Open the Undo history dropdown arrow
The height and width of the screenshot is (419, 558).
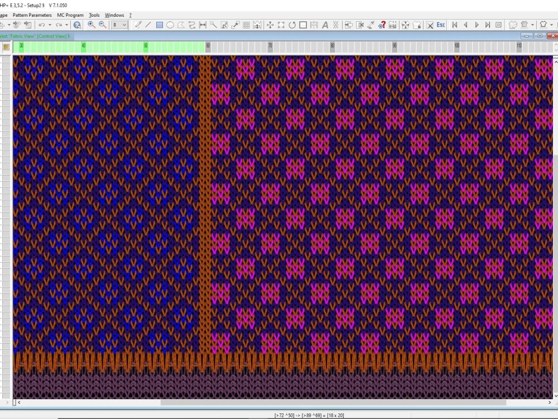pos(50,25)
